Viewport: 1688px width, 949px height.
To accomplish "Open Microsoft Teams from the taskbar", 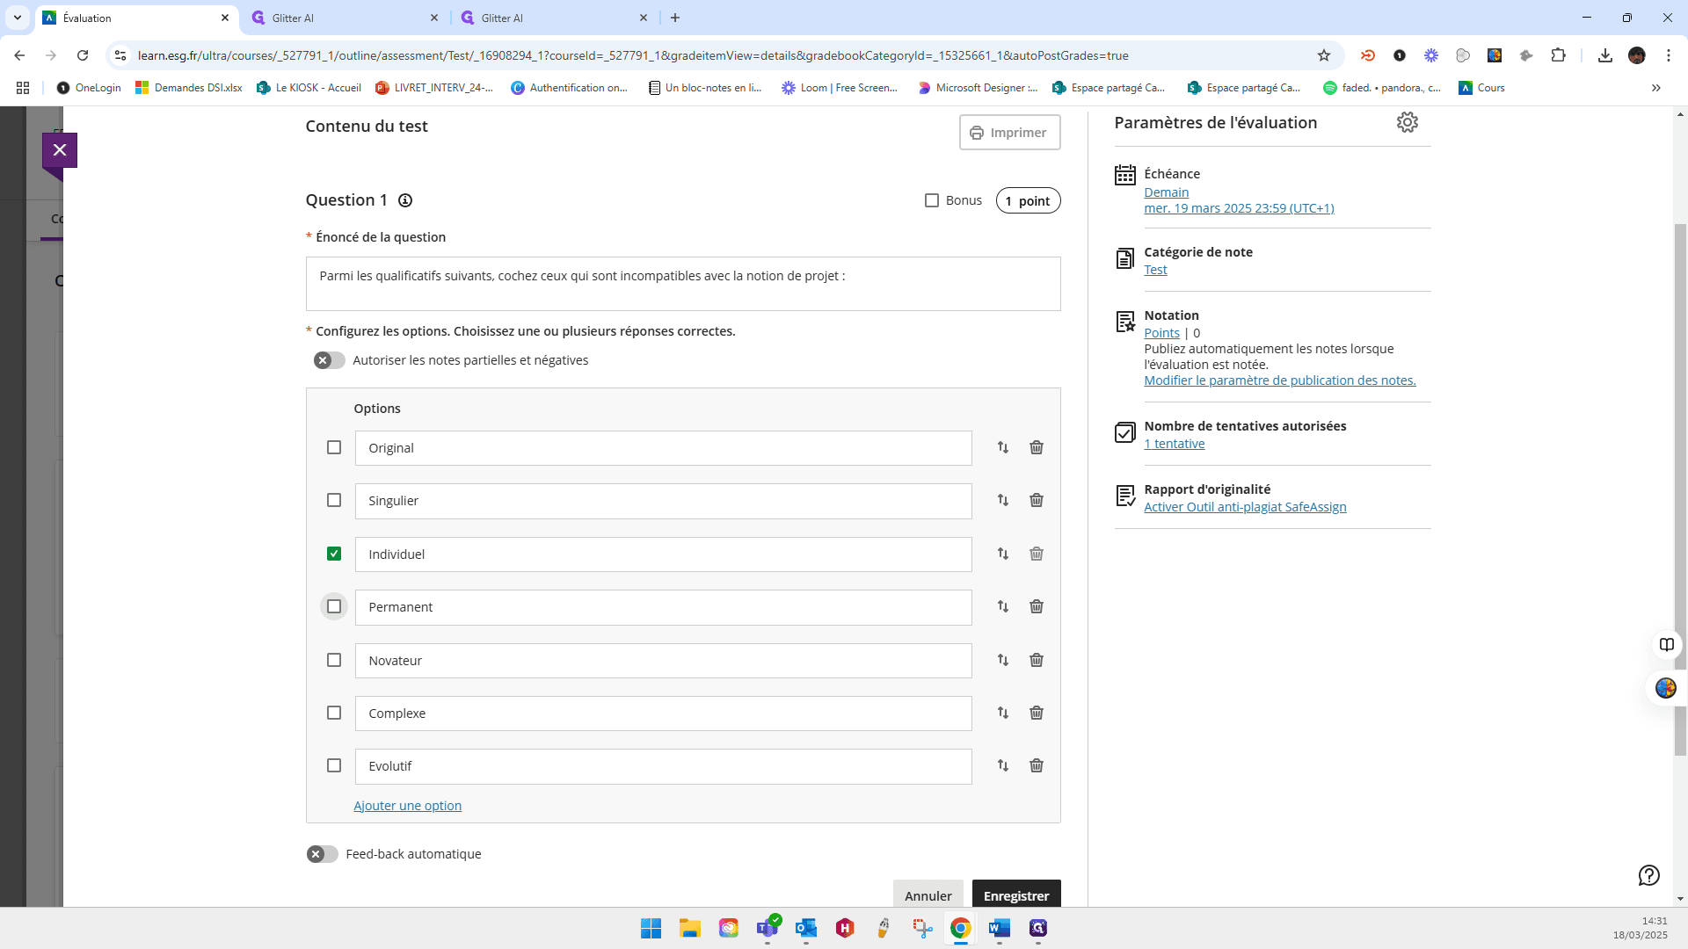I will [768, 928].
